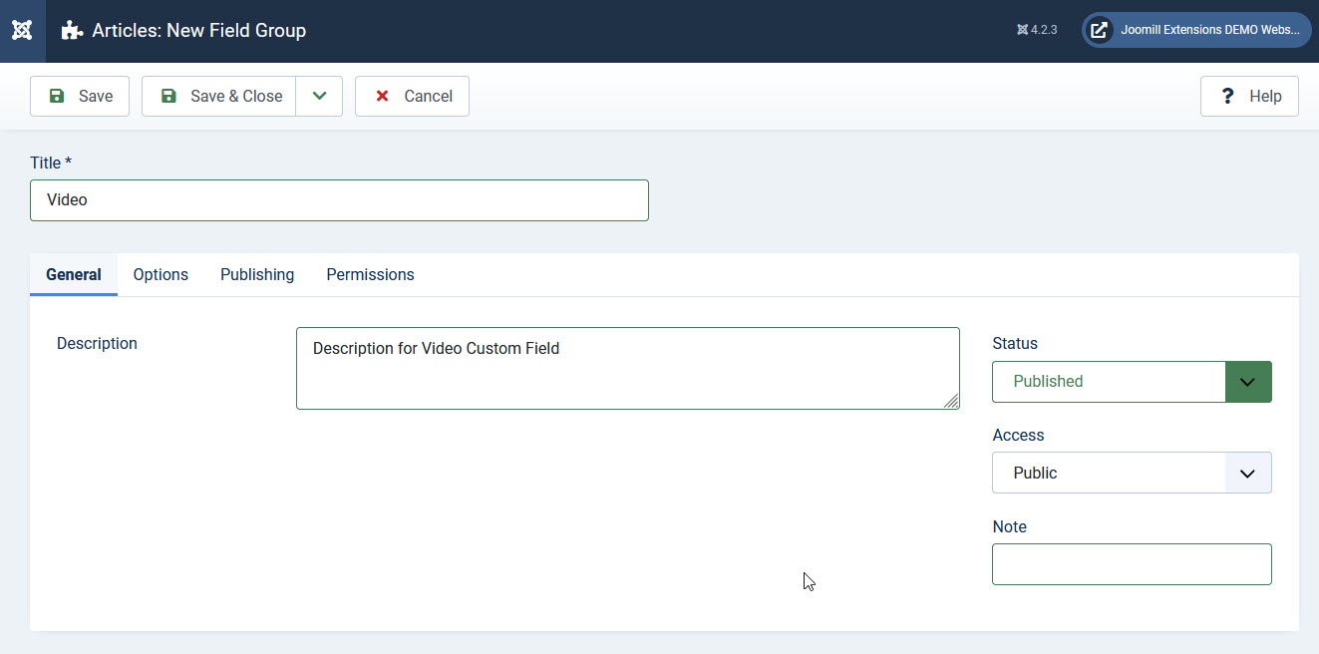Expand the Save & Close dropdown arrow
1319x654 pixels.
[x=319, y=97]
